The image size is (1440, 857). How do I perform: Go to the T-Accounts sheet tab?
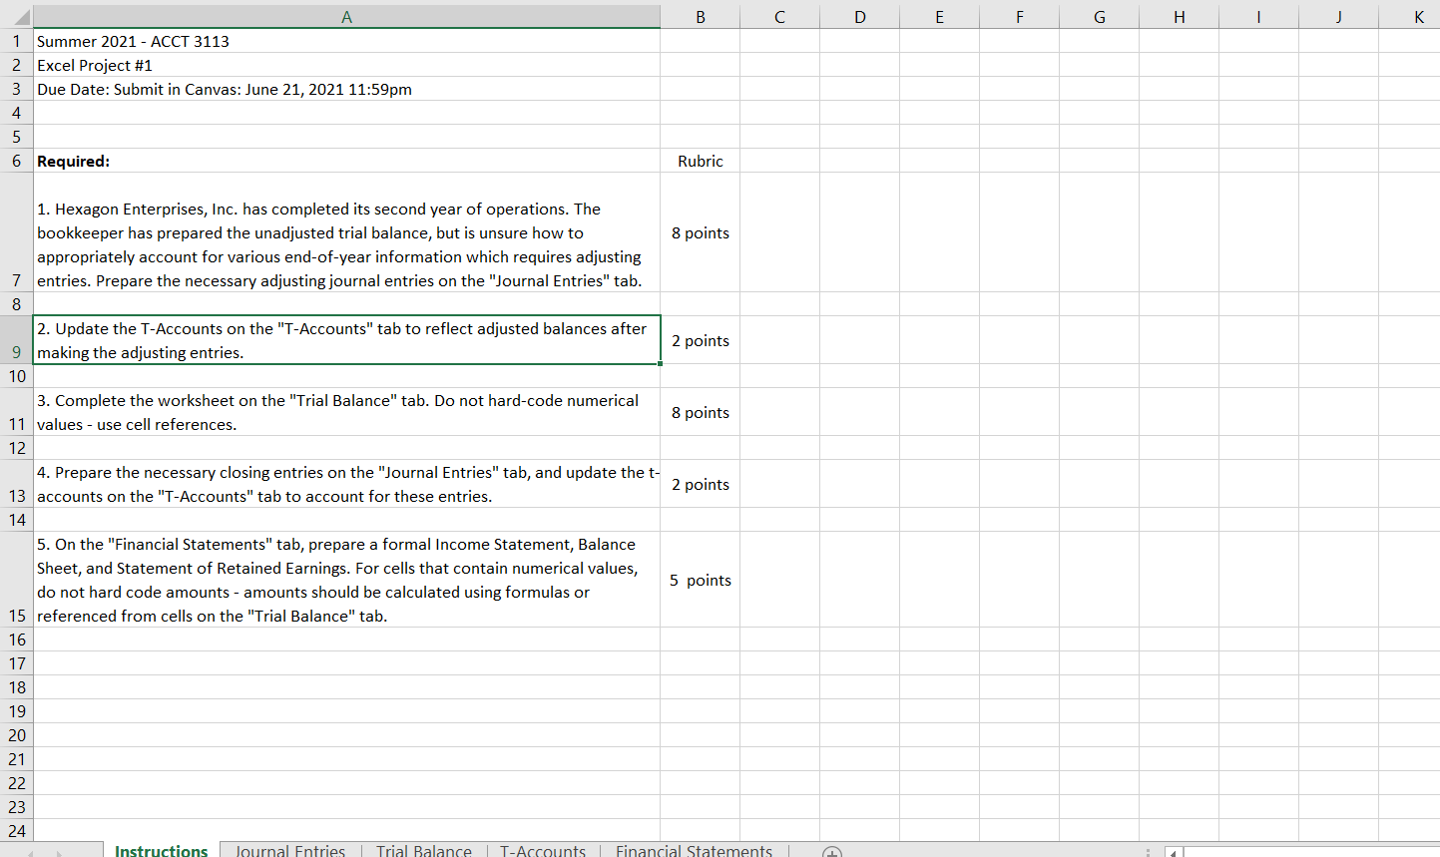[542, 850]
